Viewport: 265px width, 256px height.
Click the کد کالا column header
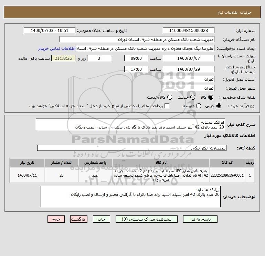(x=227, y=163)
